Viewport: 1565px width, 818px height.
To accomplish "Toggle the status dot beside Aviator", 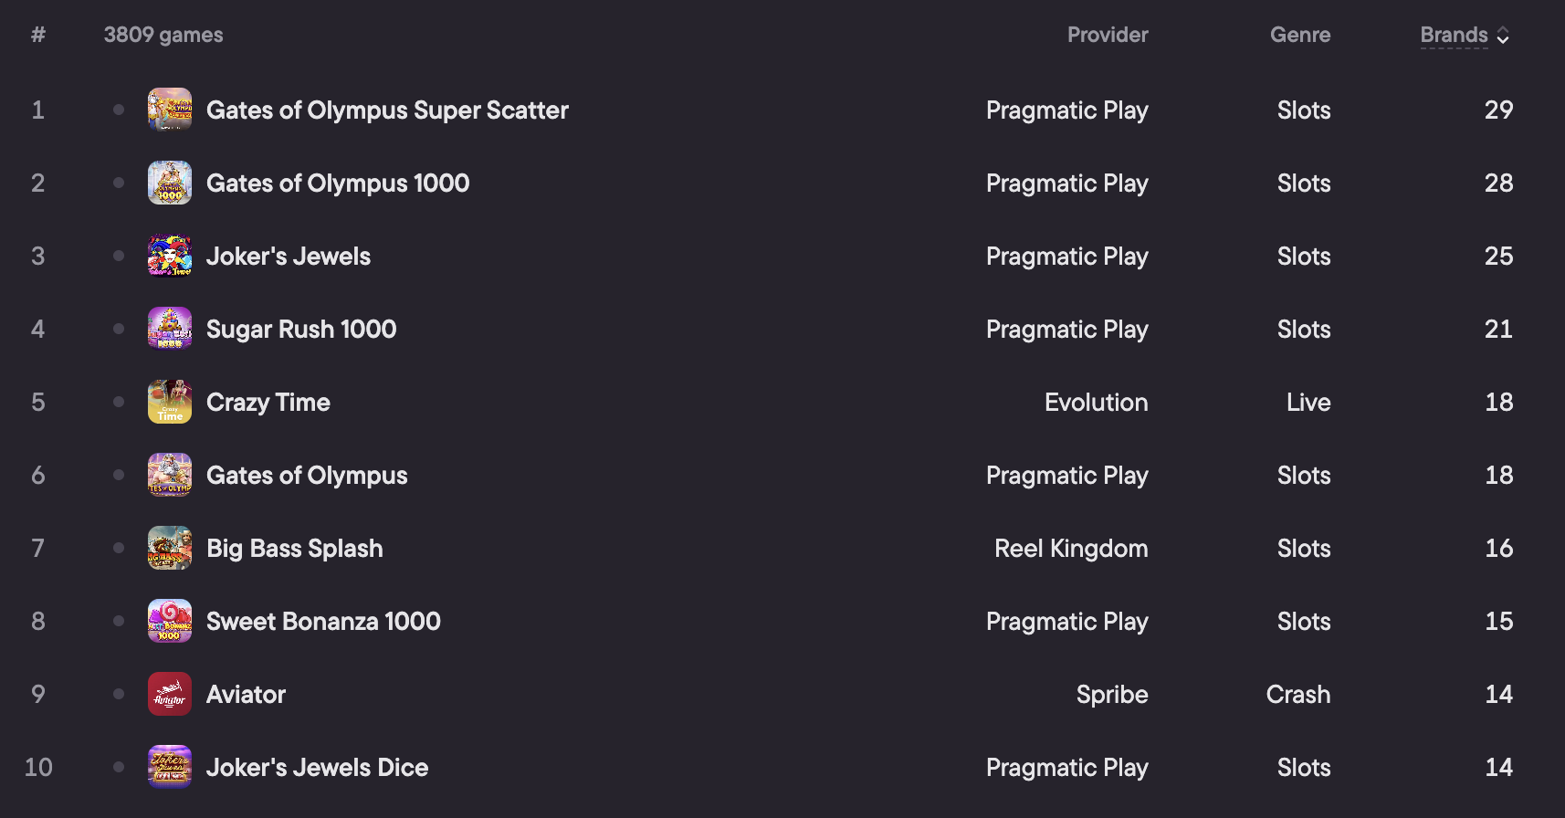I will [119, 694].
